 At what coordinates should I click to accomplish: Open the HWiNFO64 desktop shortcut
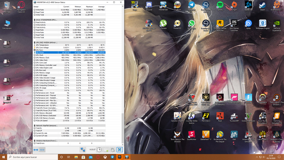point(163,6)
